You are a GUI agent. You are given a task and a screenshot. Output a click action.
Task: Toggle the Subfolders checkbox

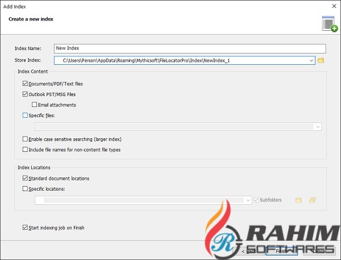pyautogui.click(x=256, y=200)
